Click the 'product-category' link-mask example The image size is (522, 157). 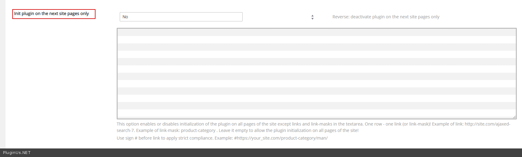(x=198, y=130)
